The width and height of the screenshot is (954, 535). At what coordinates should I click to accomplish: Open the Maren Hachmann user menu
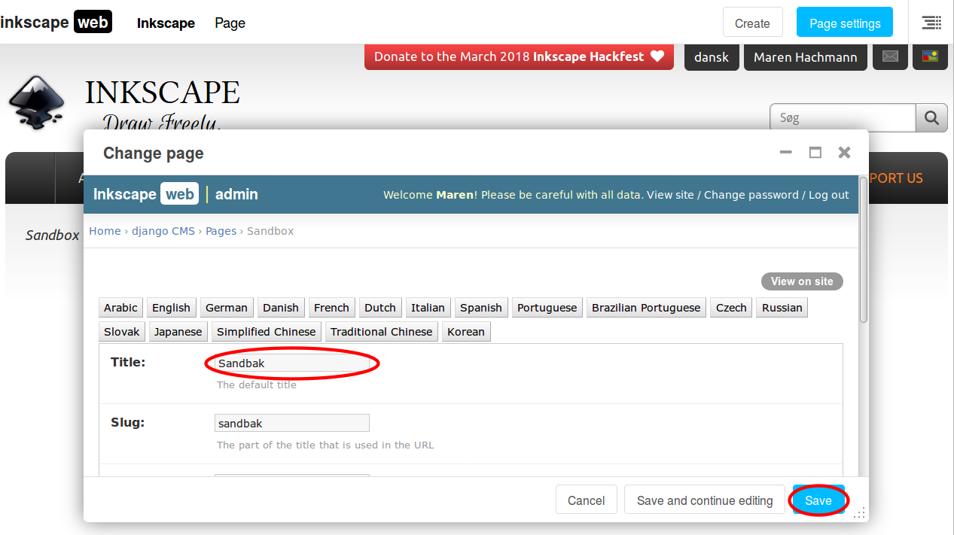click(805, 57)
